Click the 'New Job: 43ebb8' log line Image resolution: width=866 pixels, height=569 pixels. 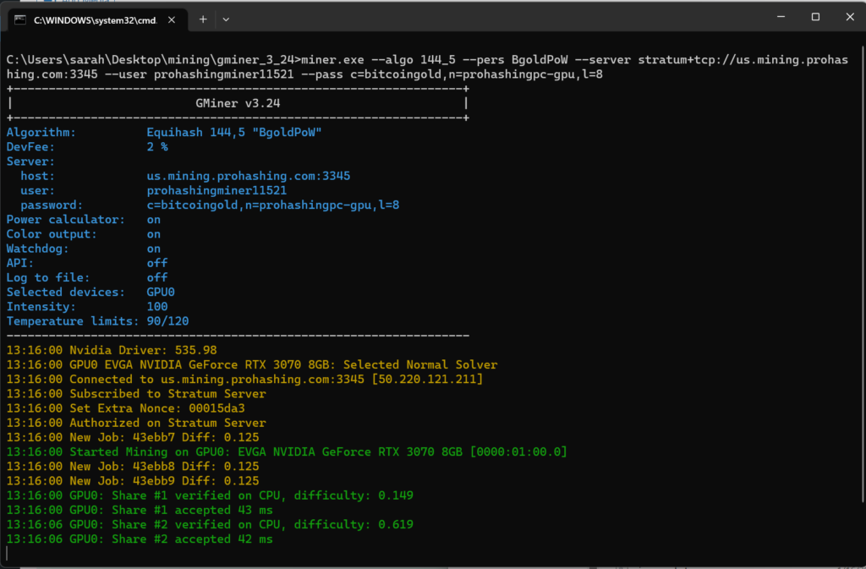(x=133, y=467)
